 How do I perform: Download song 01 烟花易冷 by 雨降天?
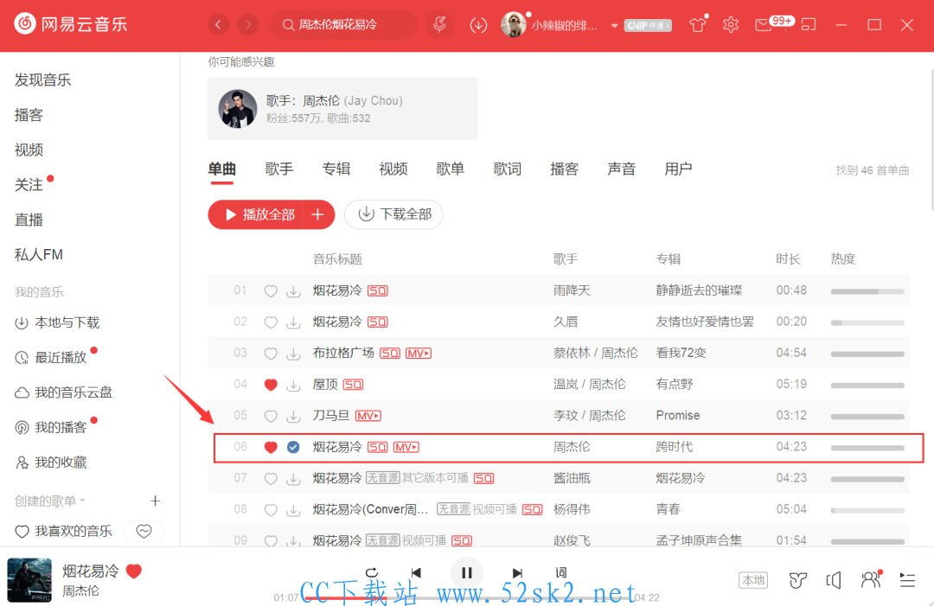point(293,291)
